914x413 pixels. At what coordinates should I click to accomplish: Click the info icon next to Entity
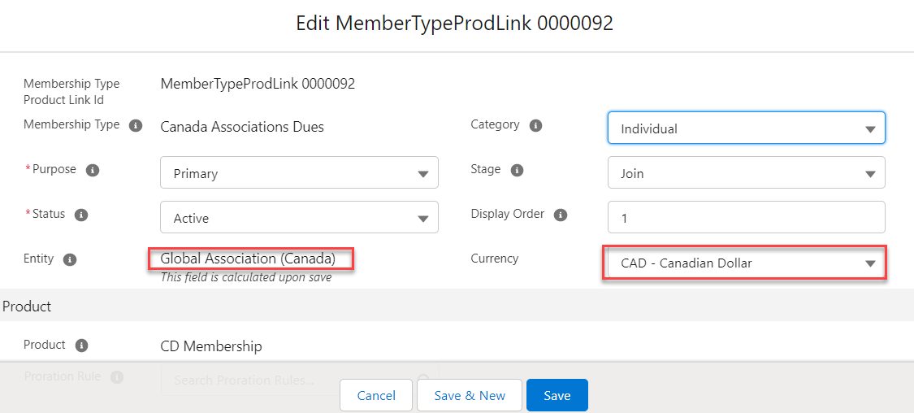coord(70,259)
